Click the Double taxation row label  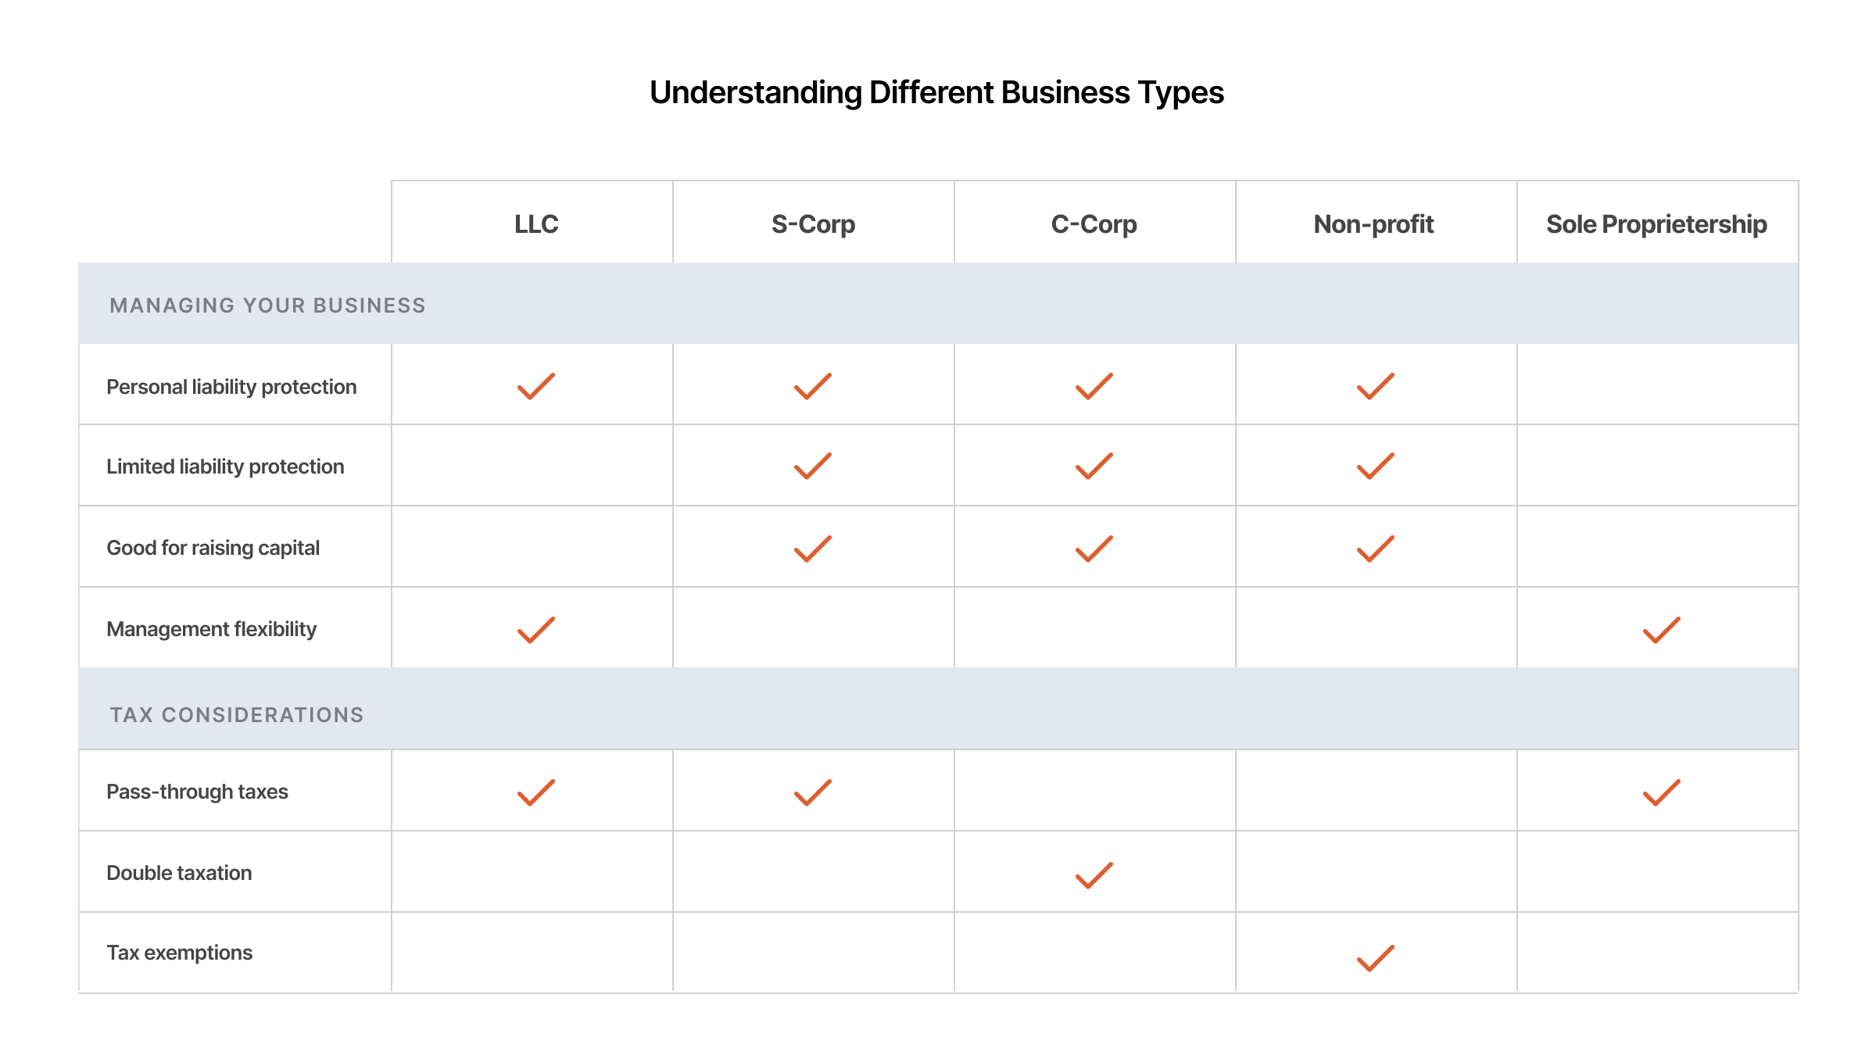pyautogui.click(x=179, y=873)
